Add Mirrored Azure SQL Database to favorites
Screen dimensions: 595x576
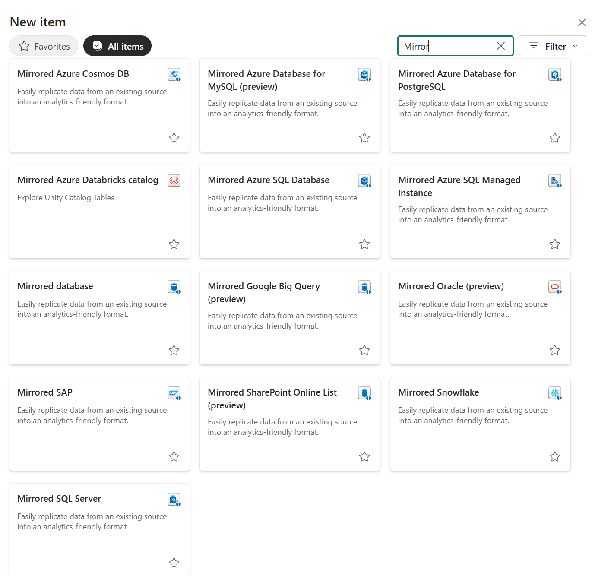pos(364,244)
